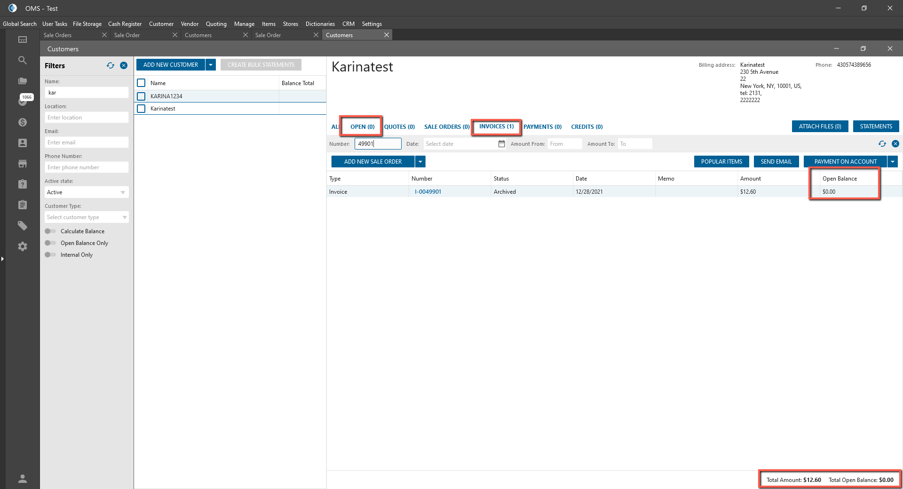Check the box for customer Karinatest
The width and height of the screenshot is (903, 489).
click(x=141, y=109)
